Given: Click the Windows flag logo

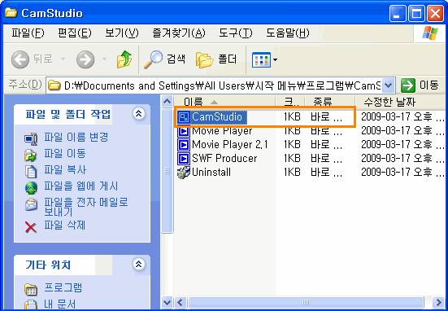Looking at the screenshot, I should pyautogui.click(x=430, y=33).
